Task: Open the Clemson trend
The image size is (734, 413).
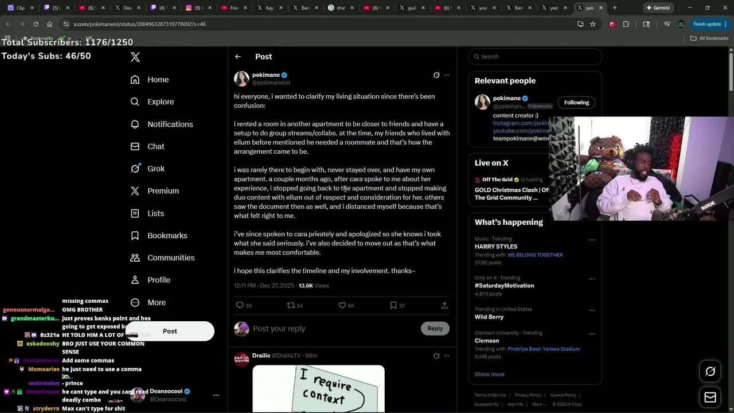Action: point(487,341)
